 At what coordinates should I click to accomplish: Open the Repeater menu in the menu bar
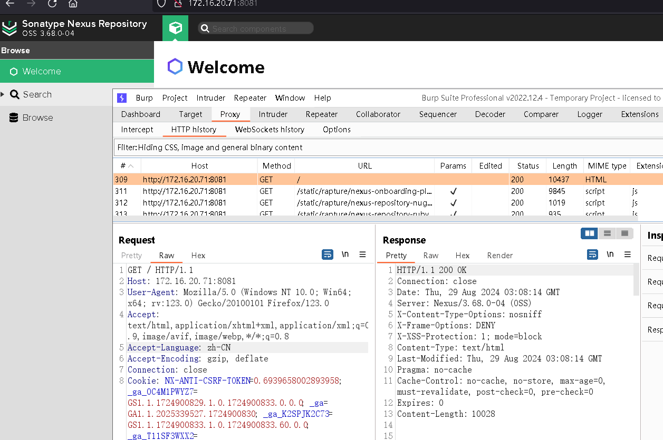pyautogui.click(x=250, y=98)
